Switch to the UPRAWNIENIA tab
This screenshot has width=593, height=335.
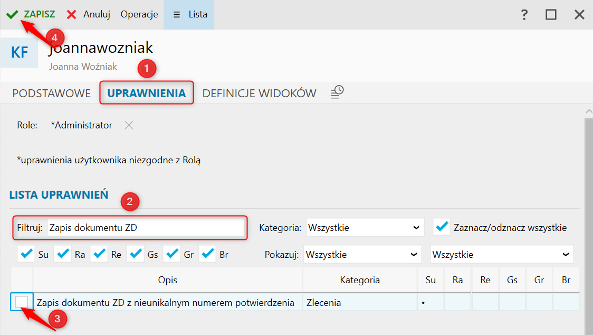(147, 93)
